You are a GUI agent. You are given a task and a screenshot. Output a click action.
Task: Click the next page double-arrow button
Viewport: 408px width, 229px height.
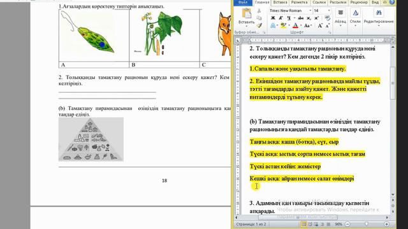393,211
